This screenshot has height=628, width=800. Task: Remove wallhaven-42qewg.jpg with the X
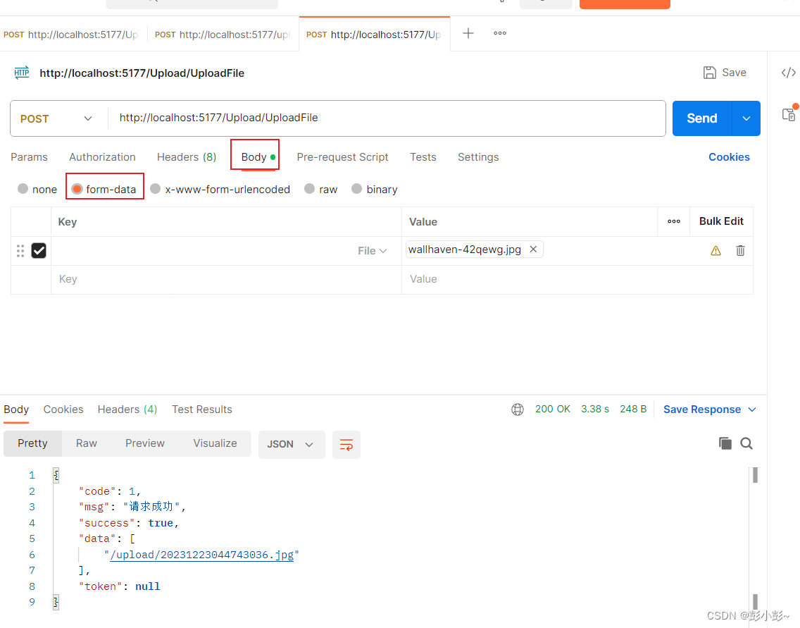click(533, 250)
